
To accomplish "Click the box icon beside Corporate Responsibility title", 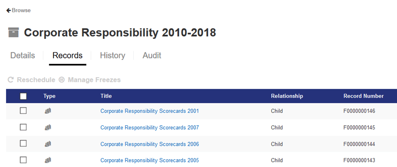I will point(13,32).
